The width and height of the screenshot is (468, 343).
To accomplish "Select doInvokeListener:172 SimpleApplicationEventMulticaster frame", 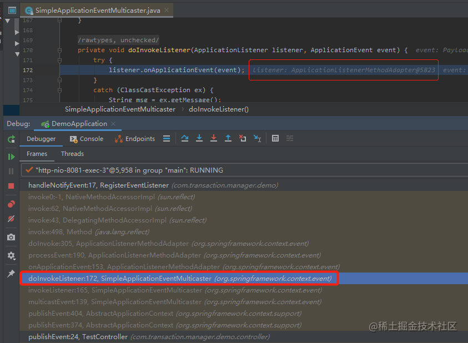I will click(x=244, y=279).
